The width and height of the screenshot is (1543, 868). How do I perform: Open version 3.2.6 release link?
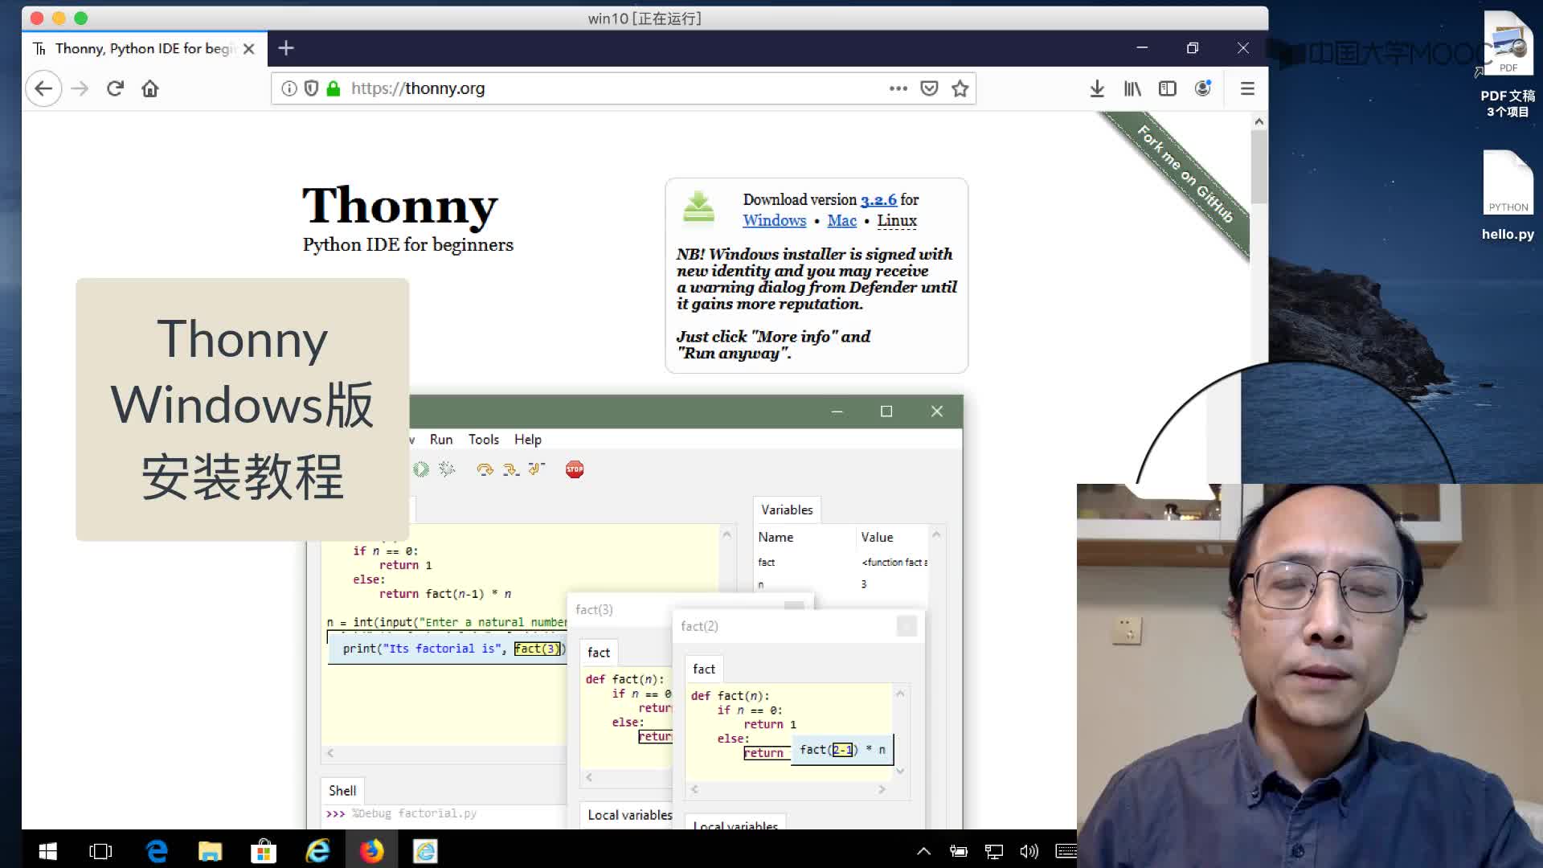pyautogui.click(x=878, y=199)
